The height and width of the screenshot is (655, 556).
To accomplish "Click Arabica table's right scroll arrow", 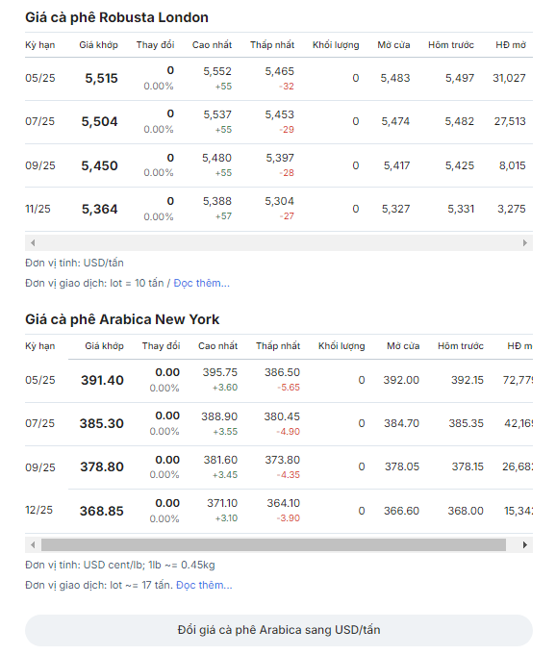I will [x=525, y=544].
